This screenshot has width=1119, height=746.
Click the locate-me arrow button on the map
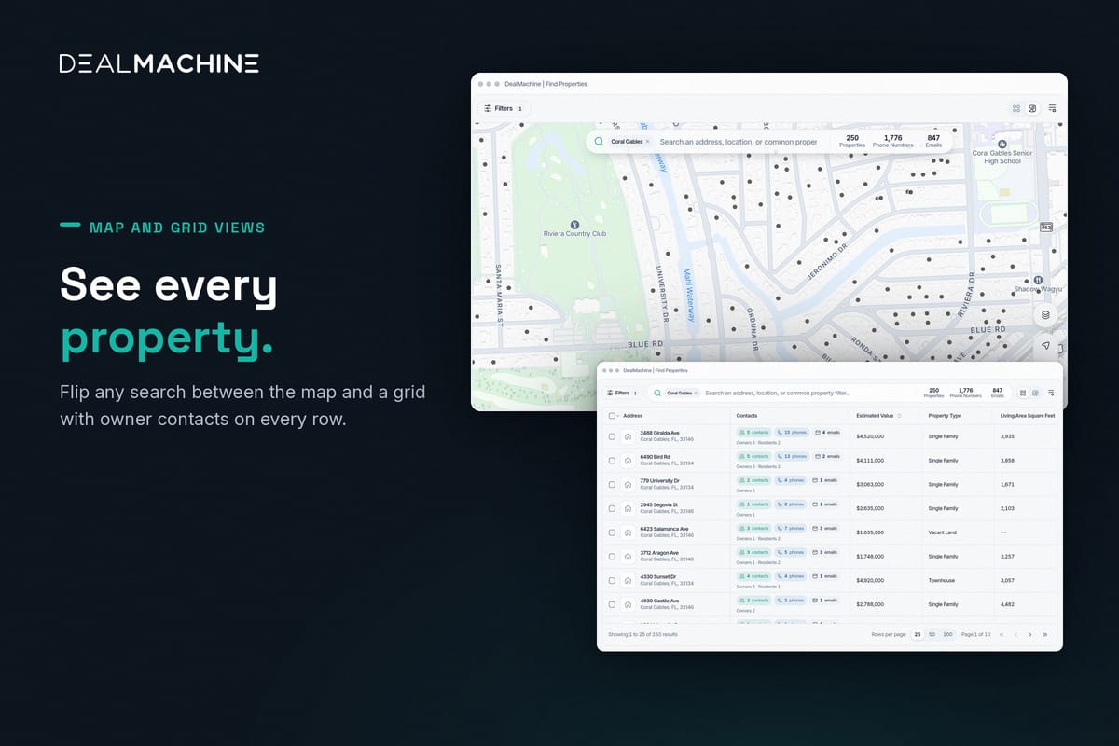(1045, 345)
